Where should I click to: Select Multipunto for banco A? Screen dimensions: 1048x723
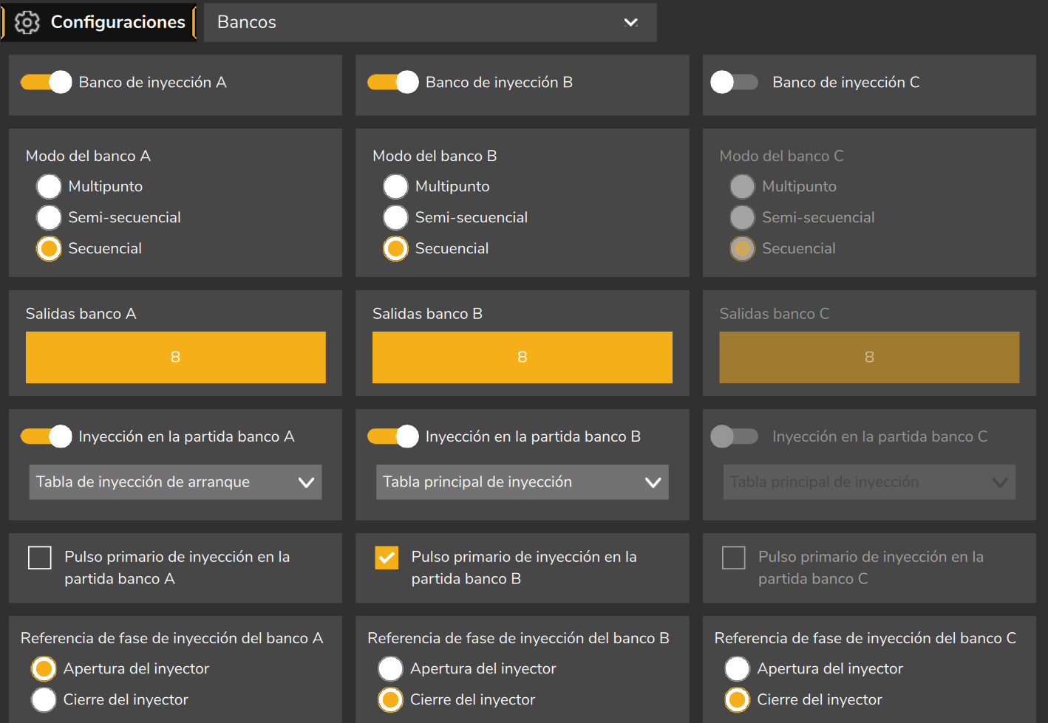pos(49,187)
